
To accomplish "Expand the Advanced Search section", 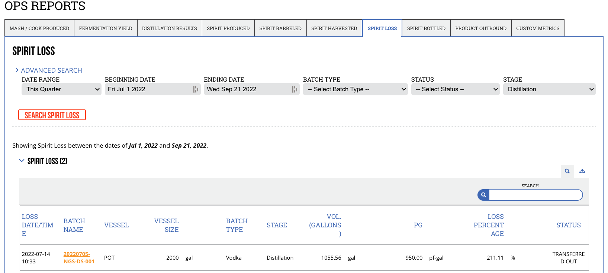I will click(48, 70).
